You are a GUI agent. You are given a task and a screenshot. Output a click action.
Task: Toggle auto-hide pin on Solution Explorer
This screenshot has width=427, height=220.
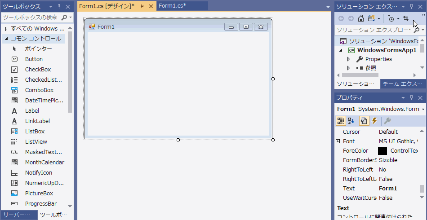[x=411, y=7]
